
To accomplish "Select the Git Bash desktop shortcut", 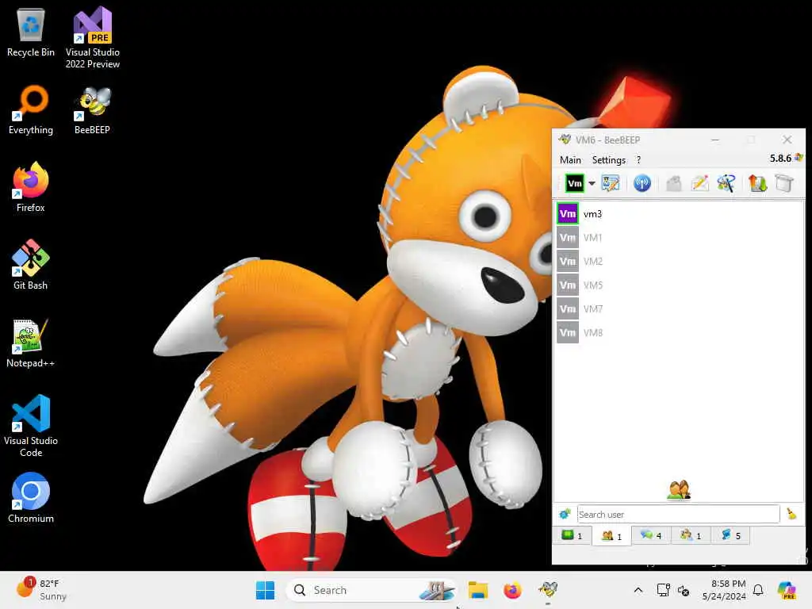I will tap(31, 265).
